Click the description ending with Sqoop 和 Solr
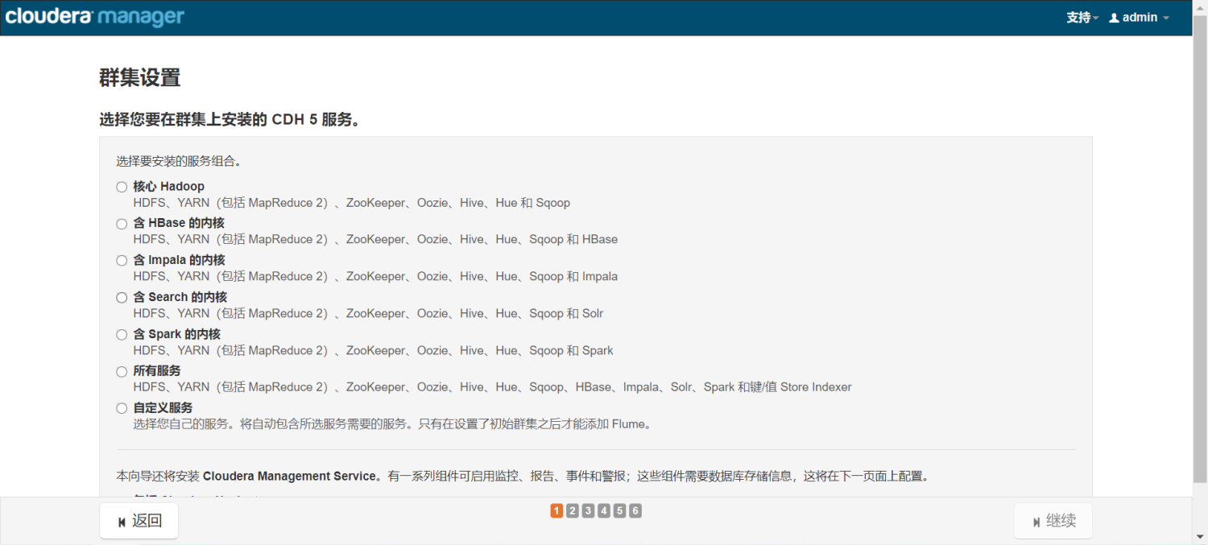Viewport: 1208px width, 545px height. 368,313
